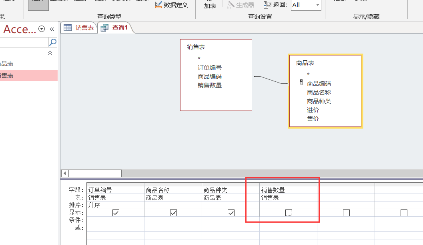
Task: Select 商品种类 in 商品表 field list
Action: (x=319, y=101)
